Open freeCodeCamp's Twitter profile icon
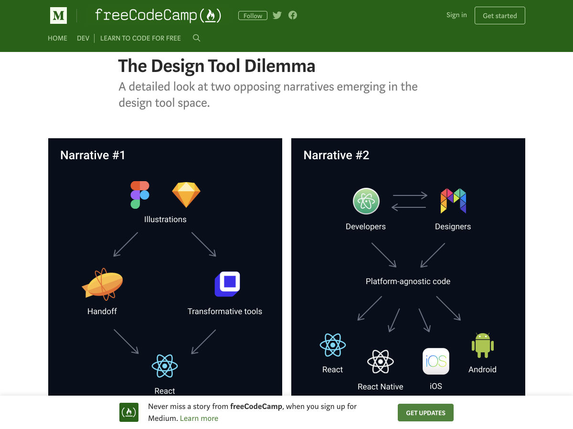Viewport: 573px width, 429px height. pyautogui.click(x=277, y=15)
